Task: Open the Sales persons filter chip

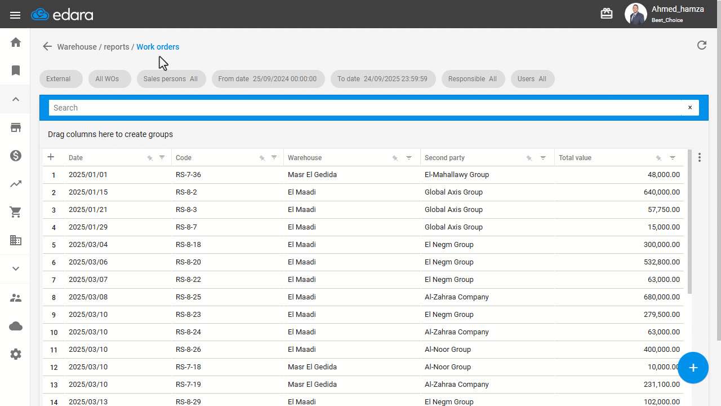Action: (171, 79)
